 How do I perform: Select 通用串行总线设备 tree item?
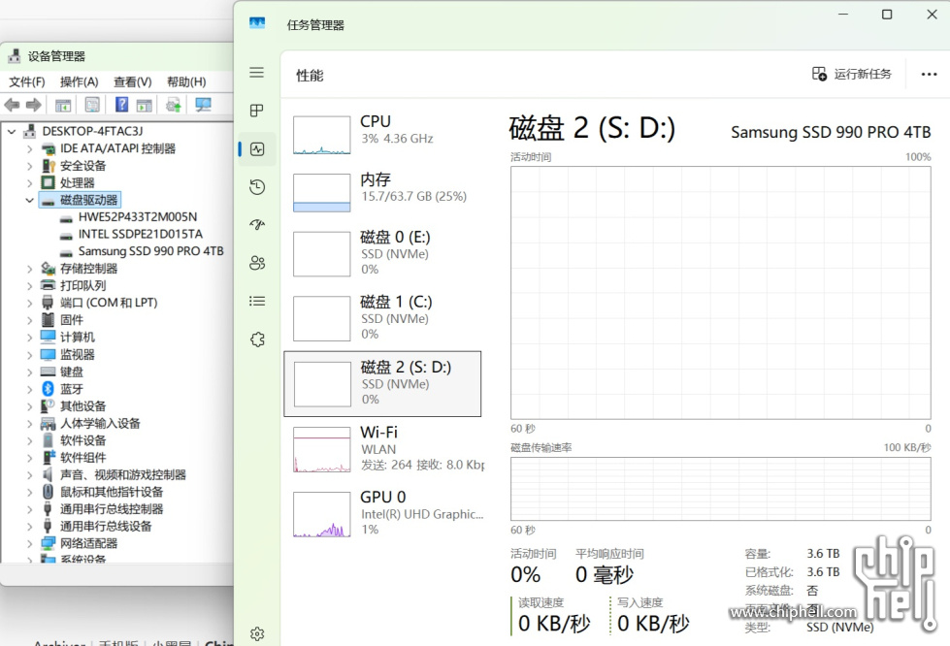click(106, 526)
